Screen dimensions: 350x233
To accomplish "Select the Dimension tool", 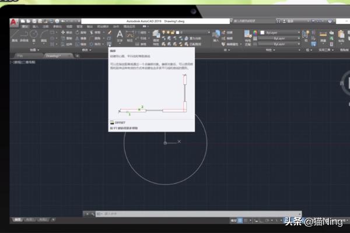I will (129, 36).
